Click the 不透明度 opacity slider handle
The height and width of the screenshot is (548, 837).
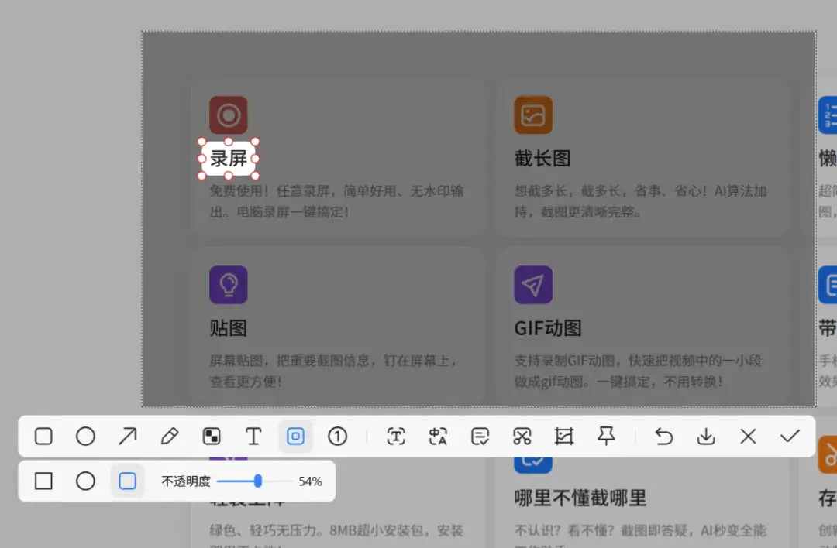pyautogui.click(x=258, y=481)
